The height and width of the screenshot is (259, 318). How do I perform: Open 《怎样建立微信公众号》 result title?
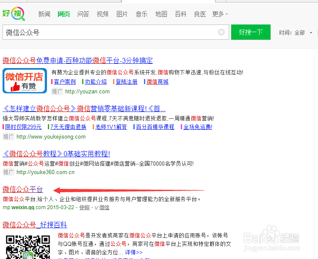(84, 109)
